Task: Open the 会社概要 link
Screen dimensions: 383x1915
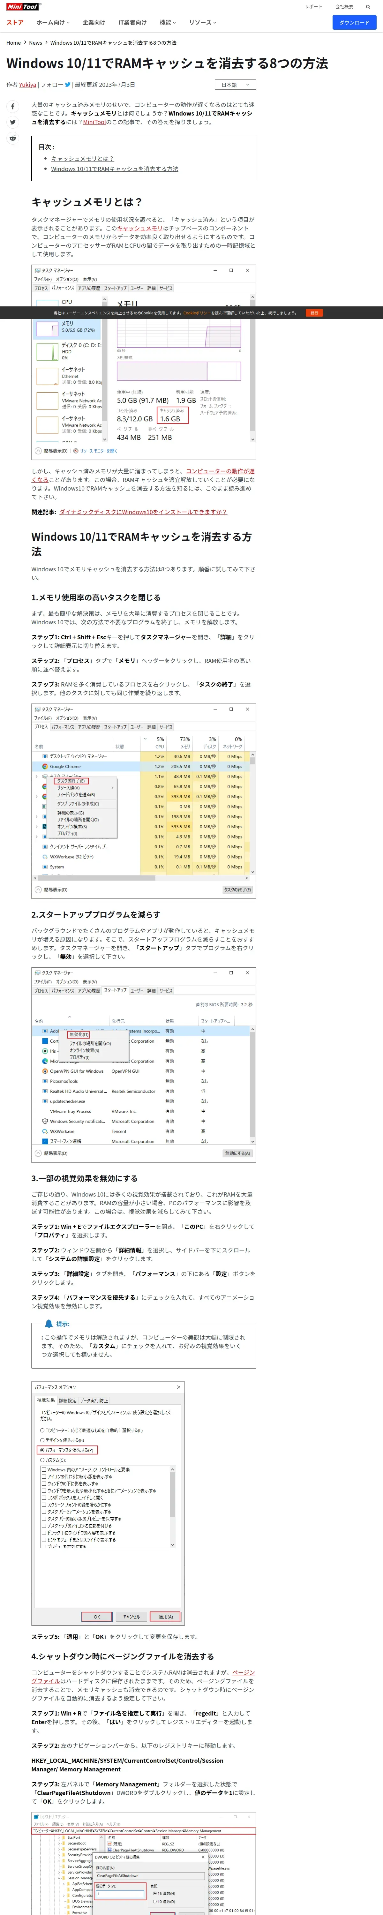Action: (344, 7)
